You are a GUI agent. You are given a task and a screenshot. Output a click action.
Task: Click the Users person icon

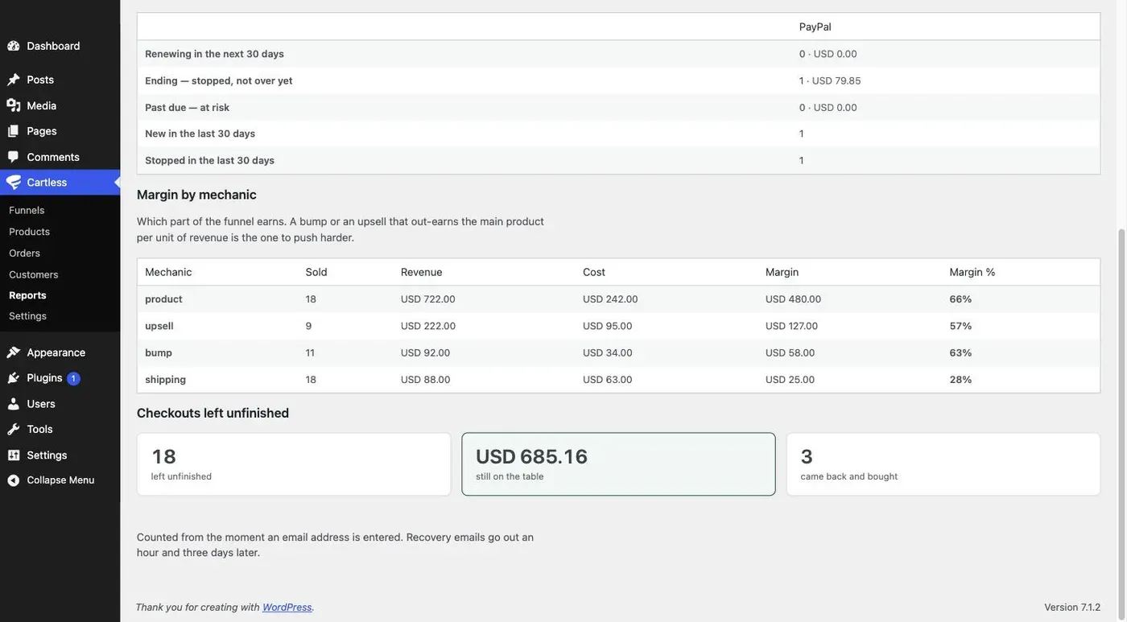(14, 404)
